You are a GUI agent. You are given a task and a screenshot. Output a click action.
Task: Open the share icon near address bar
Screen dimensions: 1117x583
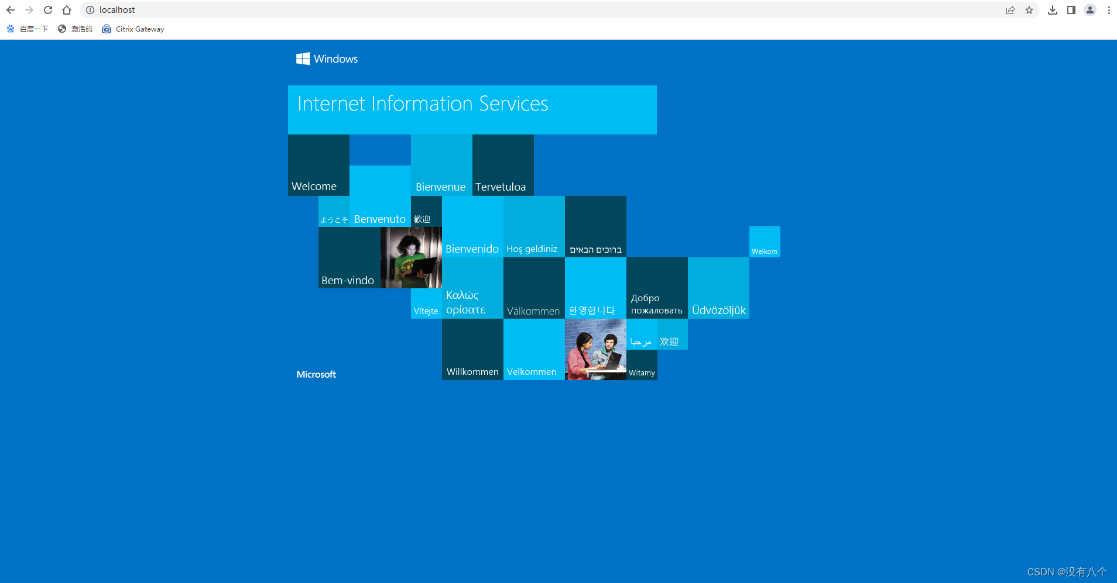pyautogui.click(x=1009, y=10)
